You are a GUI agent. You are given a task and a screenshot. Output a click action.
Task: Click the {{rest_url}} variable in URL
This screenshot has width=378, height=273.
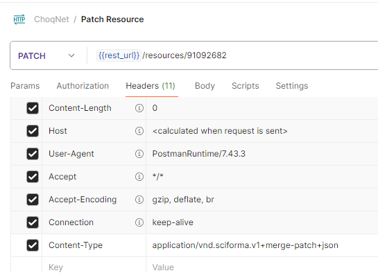(x=119, y=55)
